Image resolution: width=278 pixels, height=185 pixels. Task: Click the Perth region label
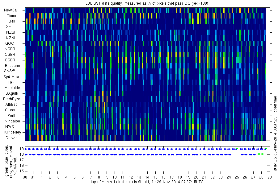click(x=12, y=116)
